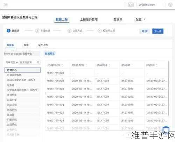
Task: Select 屏蔽机柜 in the dataset list
Action: 12,100
